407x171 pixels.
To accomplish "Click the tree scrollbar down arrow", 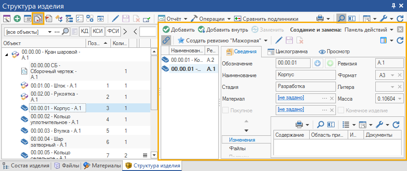I will pos(154,155).
